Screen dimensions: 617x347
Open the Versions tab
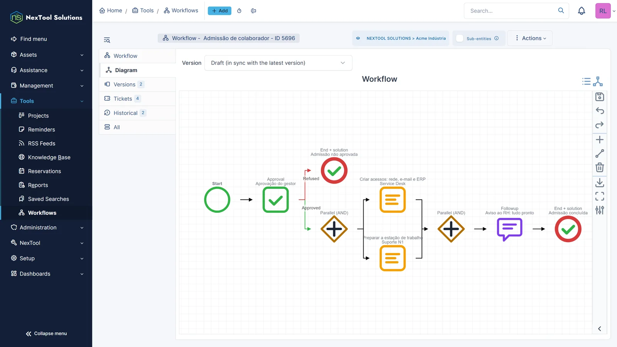(137, 84)
